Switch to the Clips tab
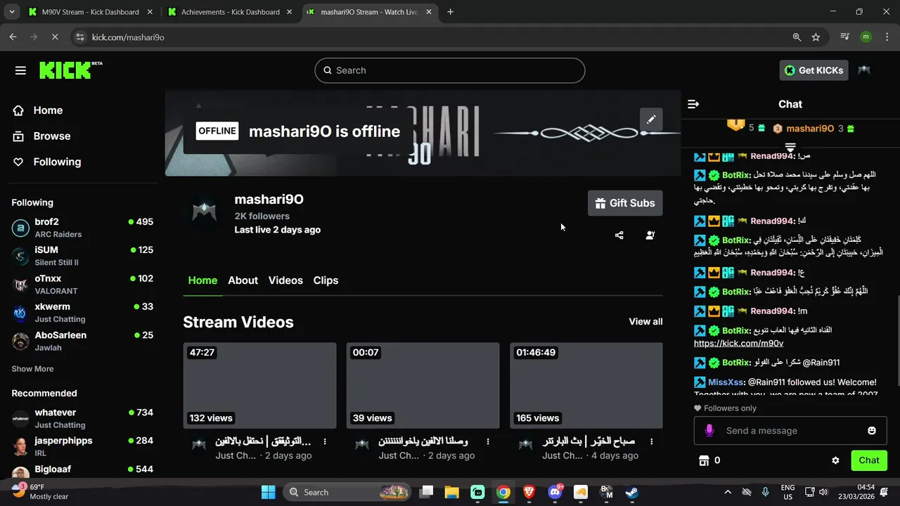The height and width of the screenshot is (506, 900). [x=326, y=280]
